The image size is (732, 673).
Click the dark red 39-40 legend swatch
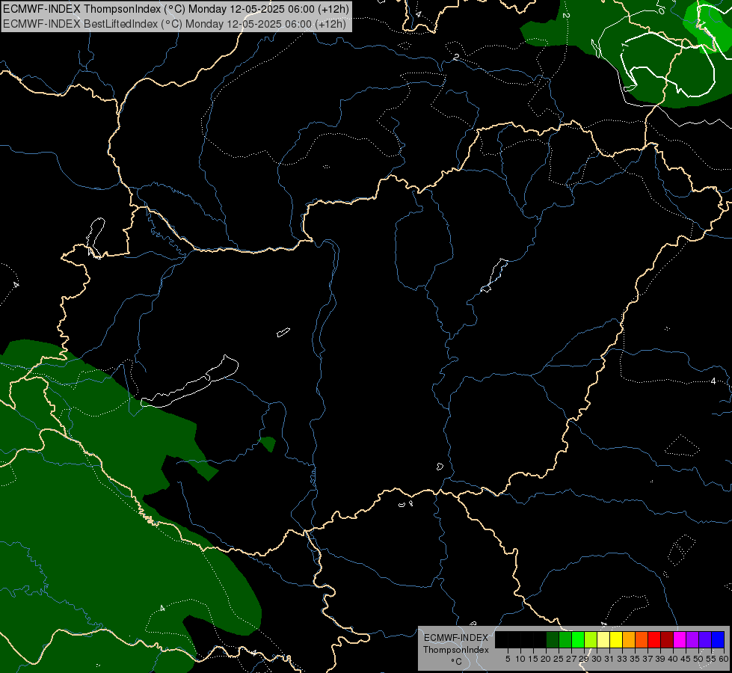point(667,639)
